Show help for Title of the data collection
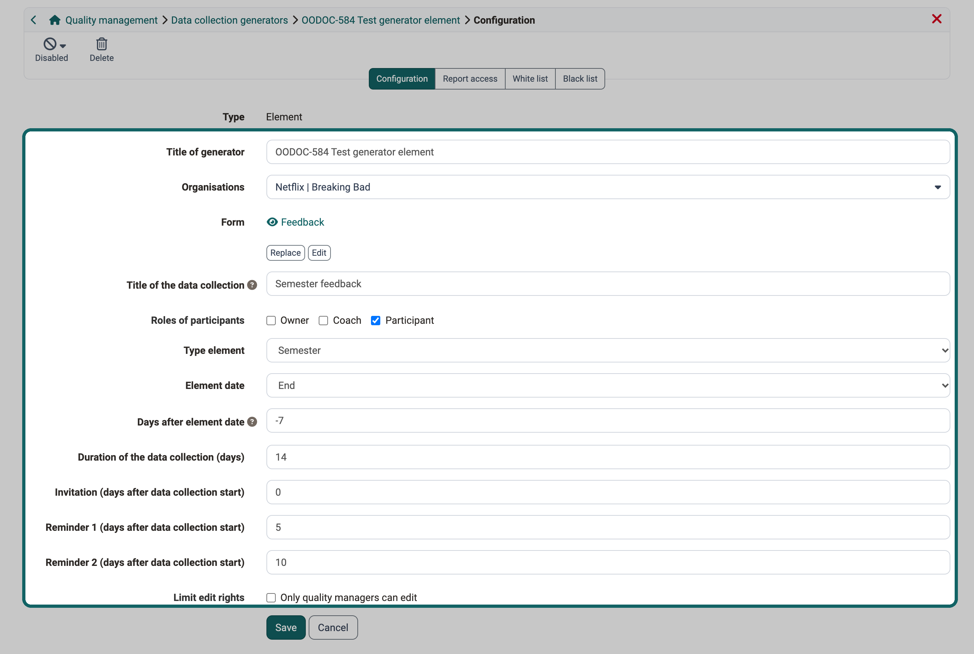974x654 pixels. (252, 285)
